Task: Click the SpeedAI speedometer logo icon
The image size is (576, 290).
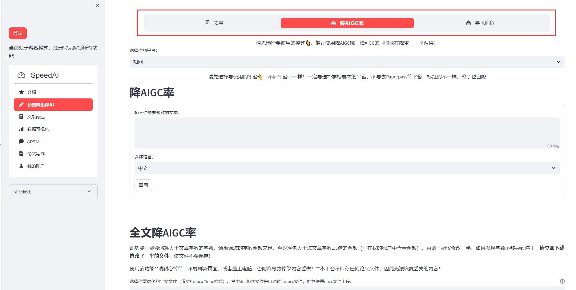Action: (x=21, y=75)
